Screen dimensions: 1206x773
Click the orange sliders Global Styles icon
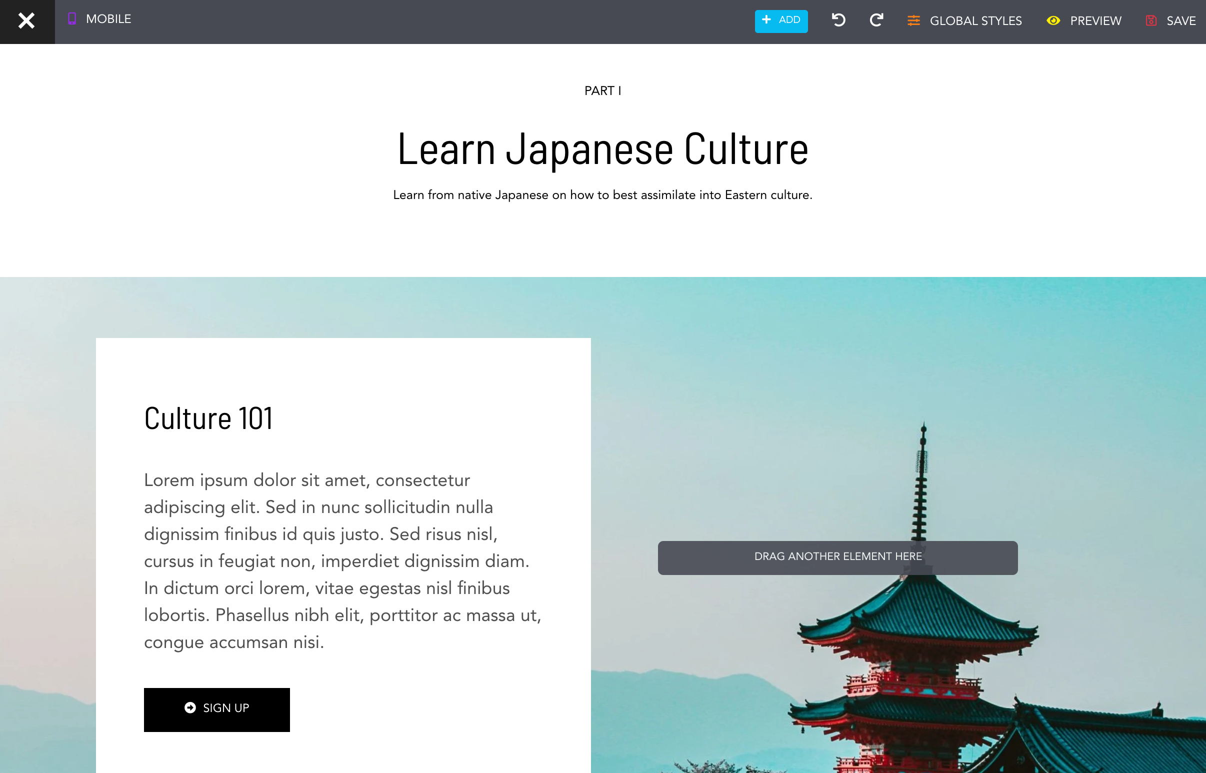coord(913,20)
